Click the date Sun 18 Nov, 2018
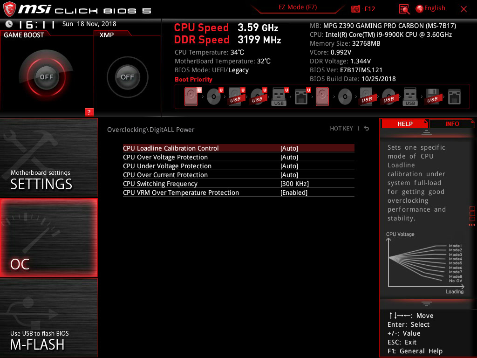 (89, 24)
